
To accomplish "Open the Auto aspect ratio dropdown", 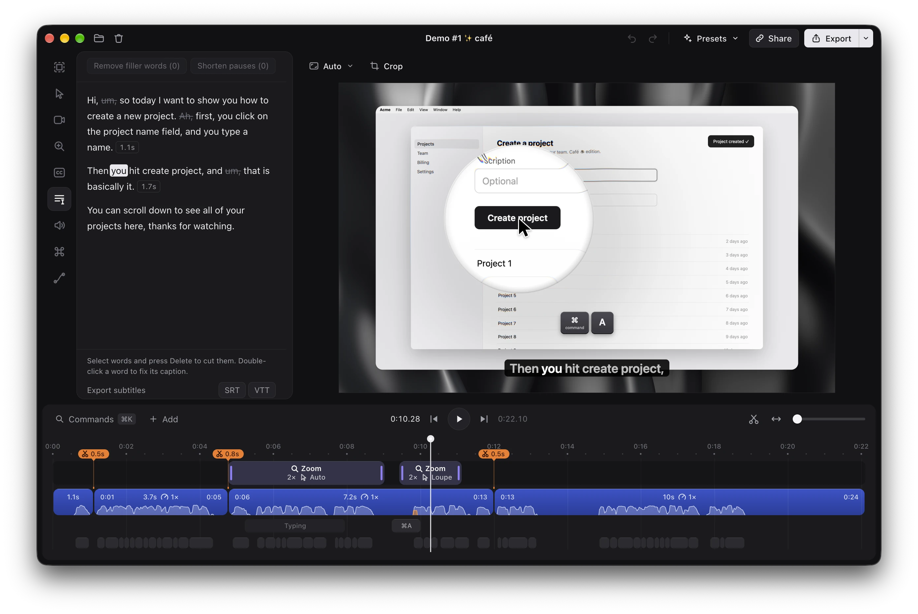I will tap(331, 66).
